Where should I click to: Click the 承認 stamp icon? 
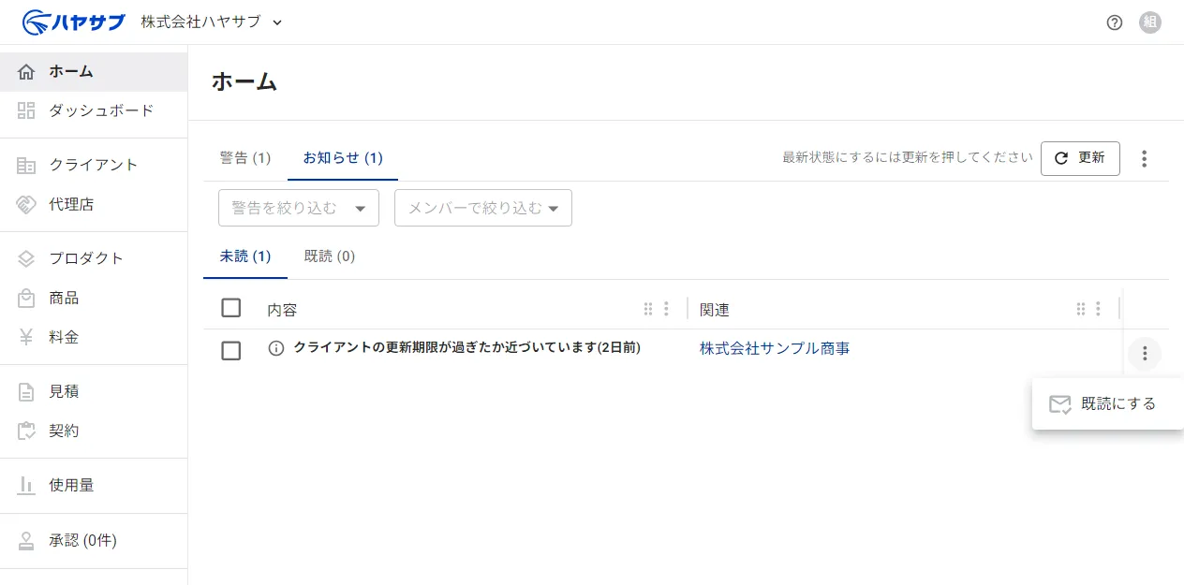26,540
